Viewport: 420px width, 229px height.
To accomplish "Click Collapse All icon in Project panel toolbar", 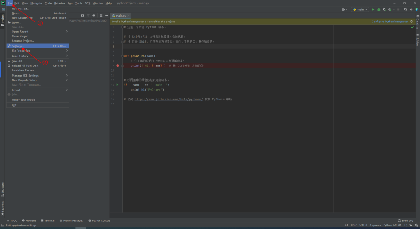I will (x=94, y=16).
